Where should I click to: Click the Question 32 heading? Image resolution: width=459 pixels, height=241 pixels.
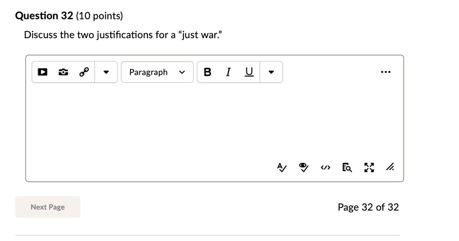coord(44,16)
